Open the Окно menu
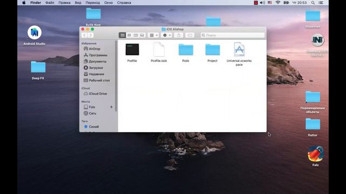Viewport: 346px width, 194px height. point(108,3)
